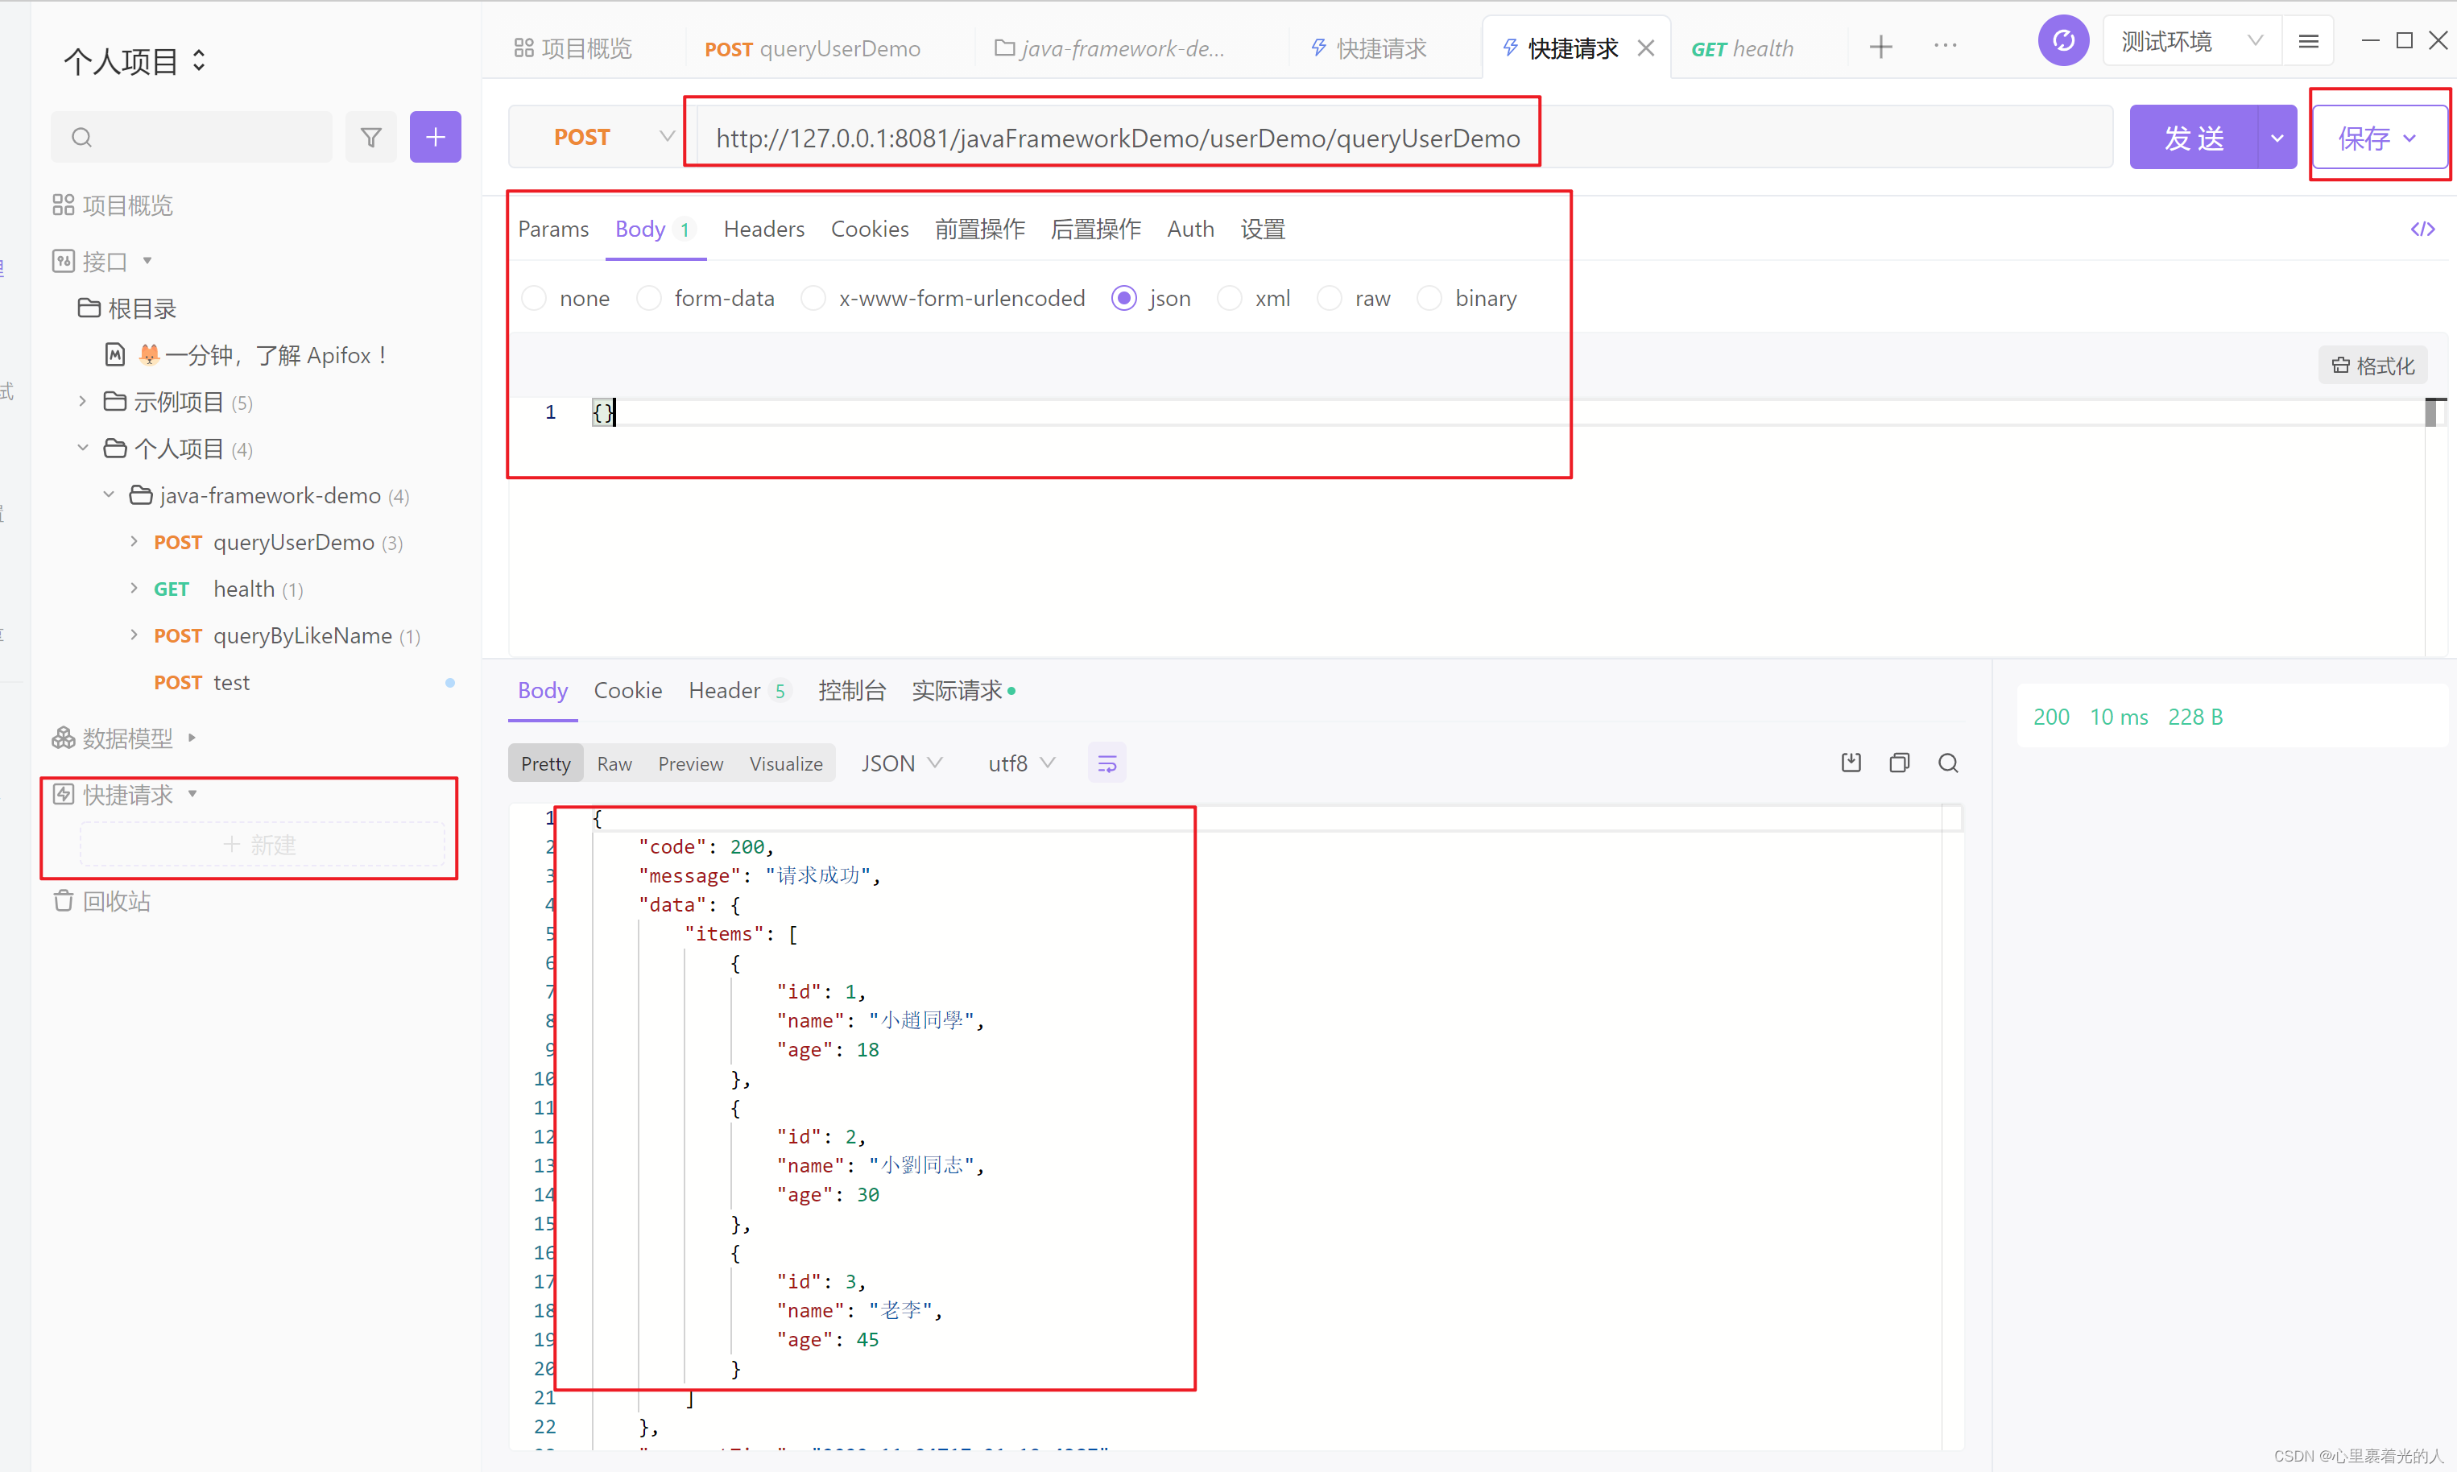
Task: Open the 实际请求 tab
Action: [x=963, y=690]
